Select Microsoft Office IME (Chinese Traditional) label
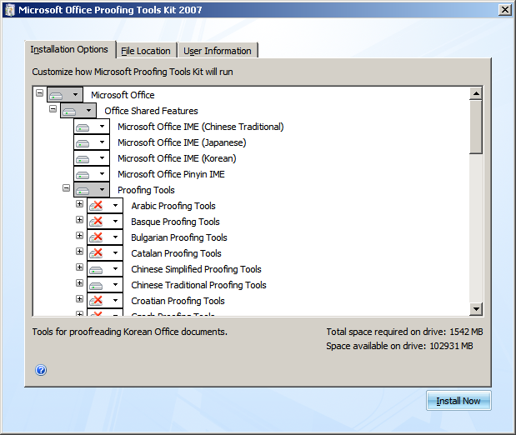The height and width of the screenshot is (435, 516). click(x=201, y=127)
